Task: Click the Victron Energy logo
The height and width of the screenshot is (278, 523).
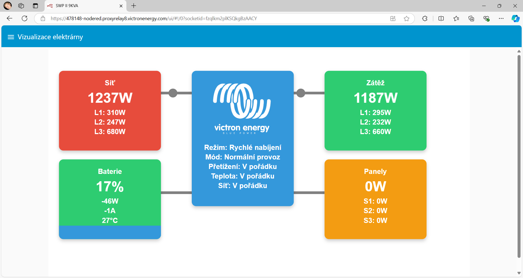Action: click(x=242, y=109)
